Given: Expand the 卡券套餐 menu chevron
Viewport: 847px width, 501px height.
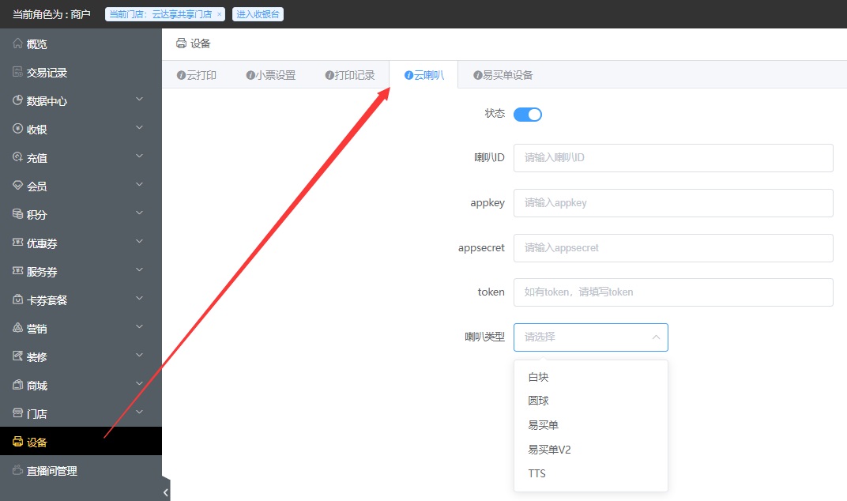Looking at the screenshot, I should tap(139, 298).
